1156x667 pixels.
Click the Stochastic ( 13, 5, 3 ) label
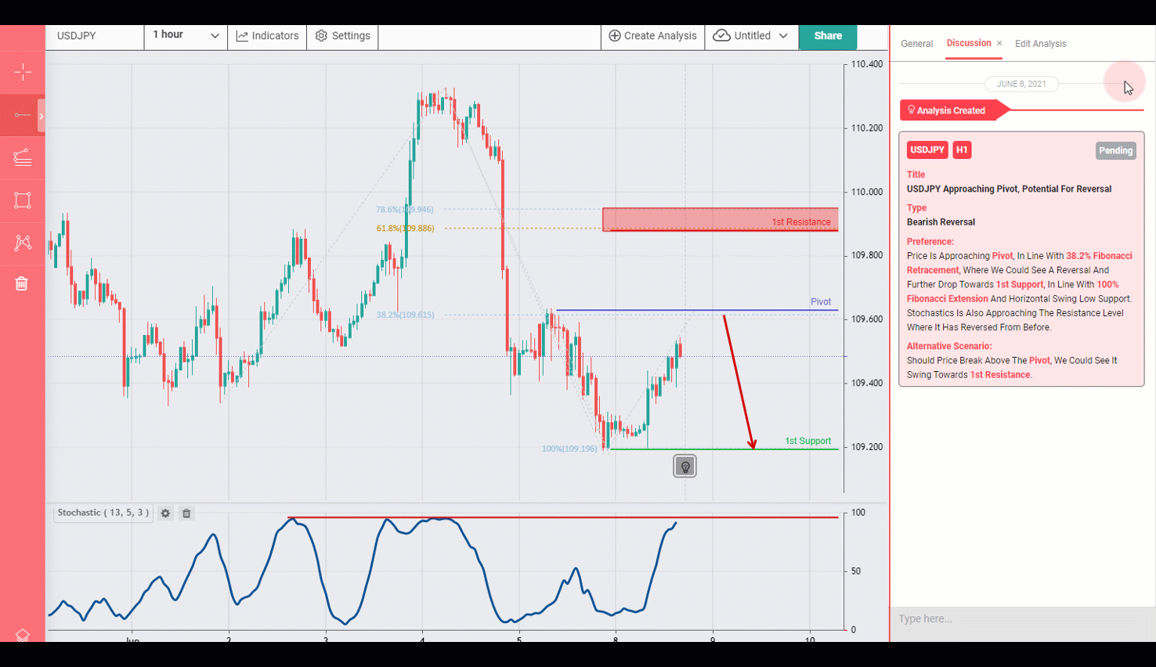(103, 513)
